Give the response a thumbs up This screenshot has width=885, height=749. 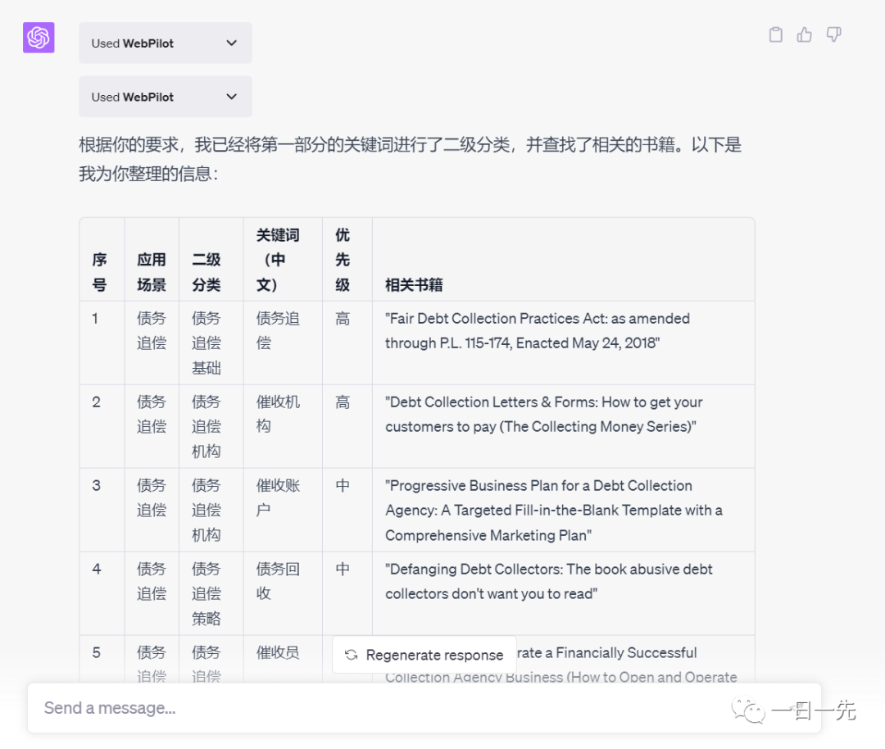(805, 34)
